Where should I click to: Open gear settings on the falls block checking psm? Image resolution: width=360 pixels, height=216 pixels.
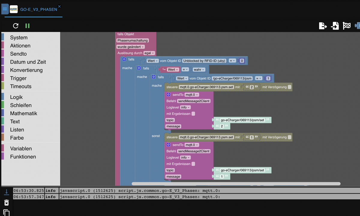154,77
